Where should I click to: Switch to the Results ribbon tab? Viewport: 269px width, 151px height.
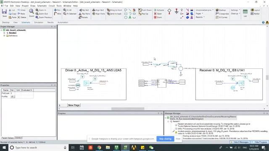click(x=50, y=22)
